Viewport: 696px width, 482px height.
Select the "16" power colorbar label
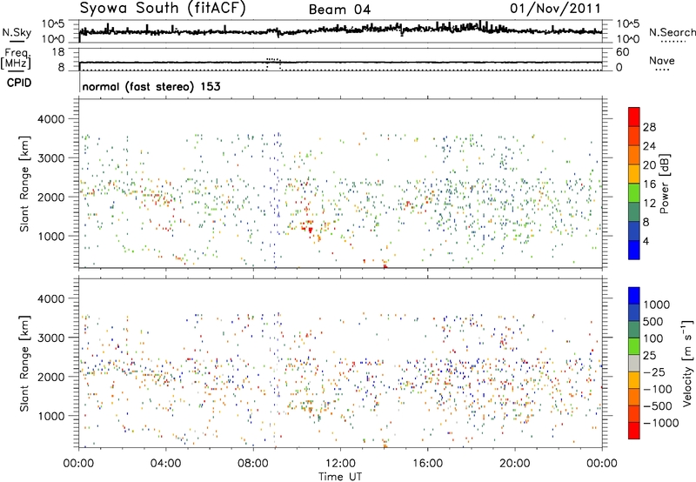pos(649,184)
